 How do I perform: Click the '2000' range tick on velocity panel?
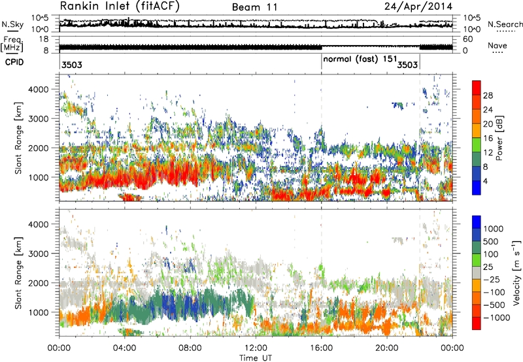coord(39,283)
